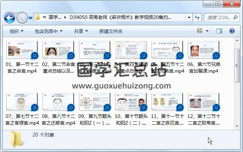Image resolution: width=243 pixels, height=152 pixels.
Task: Open the 包含到库中 menu
Action: (49, 31)
